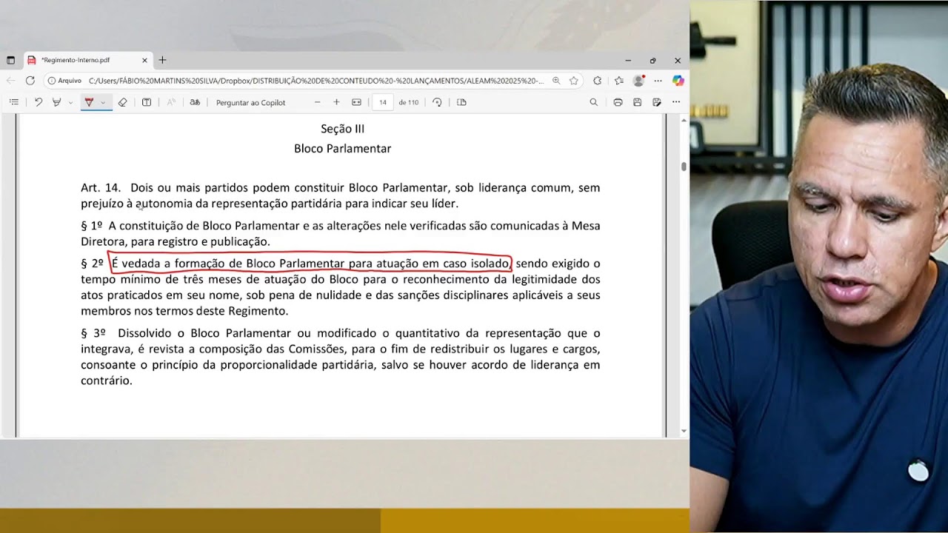This screenshot has height=533, width=948.
Task: Zoom out with the minus button
Action: pos(317,102)
